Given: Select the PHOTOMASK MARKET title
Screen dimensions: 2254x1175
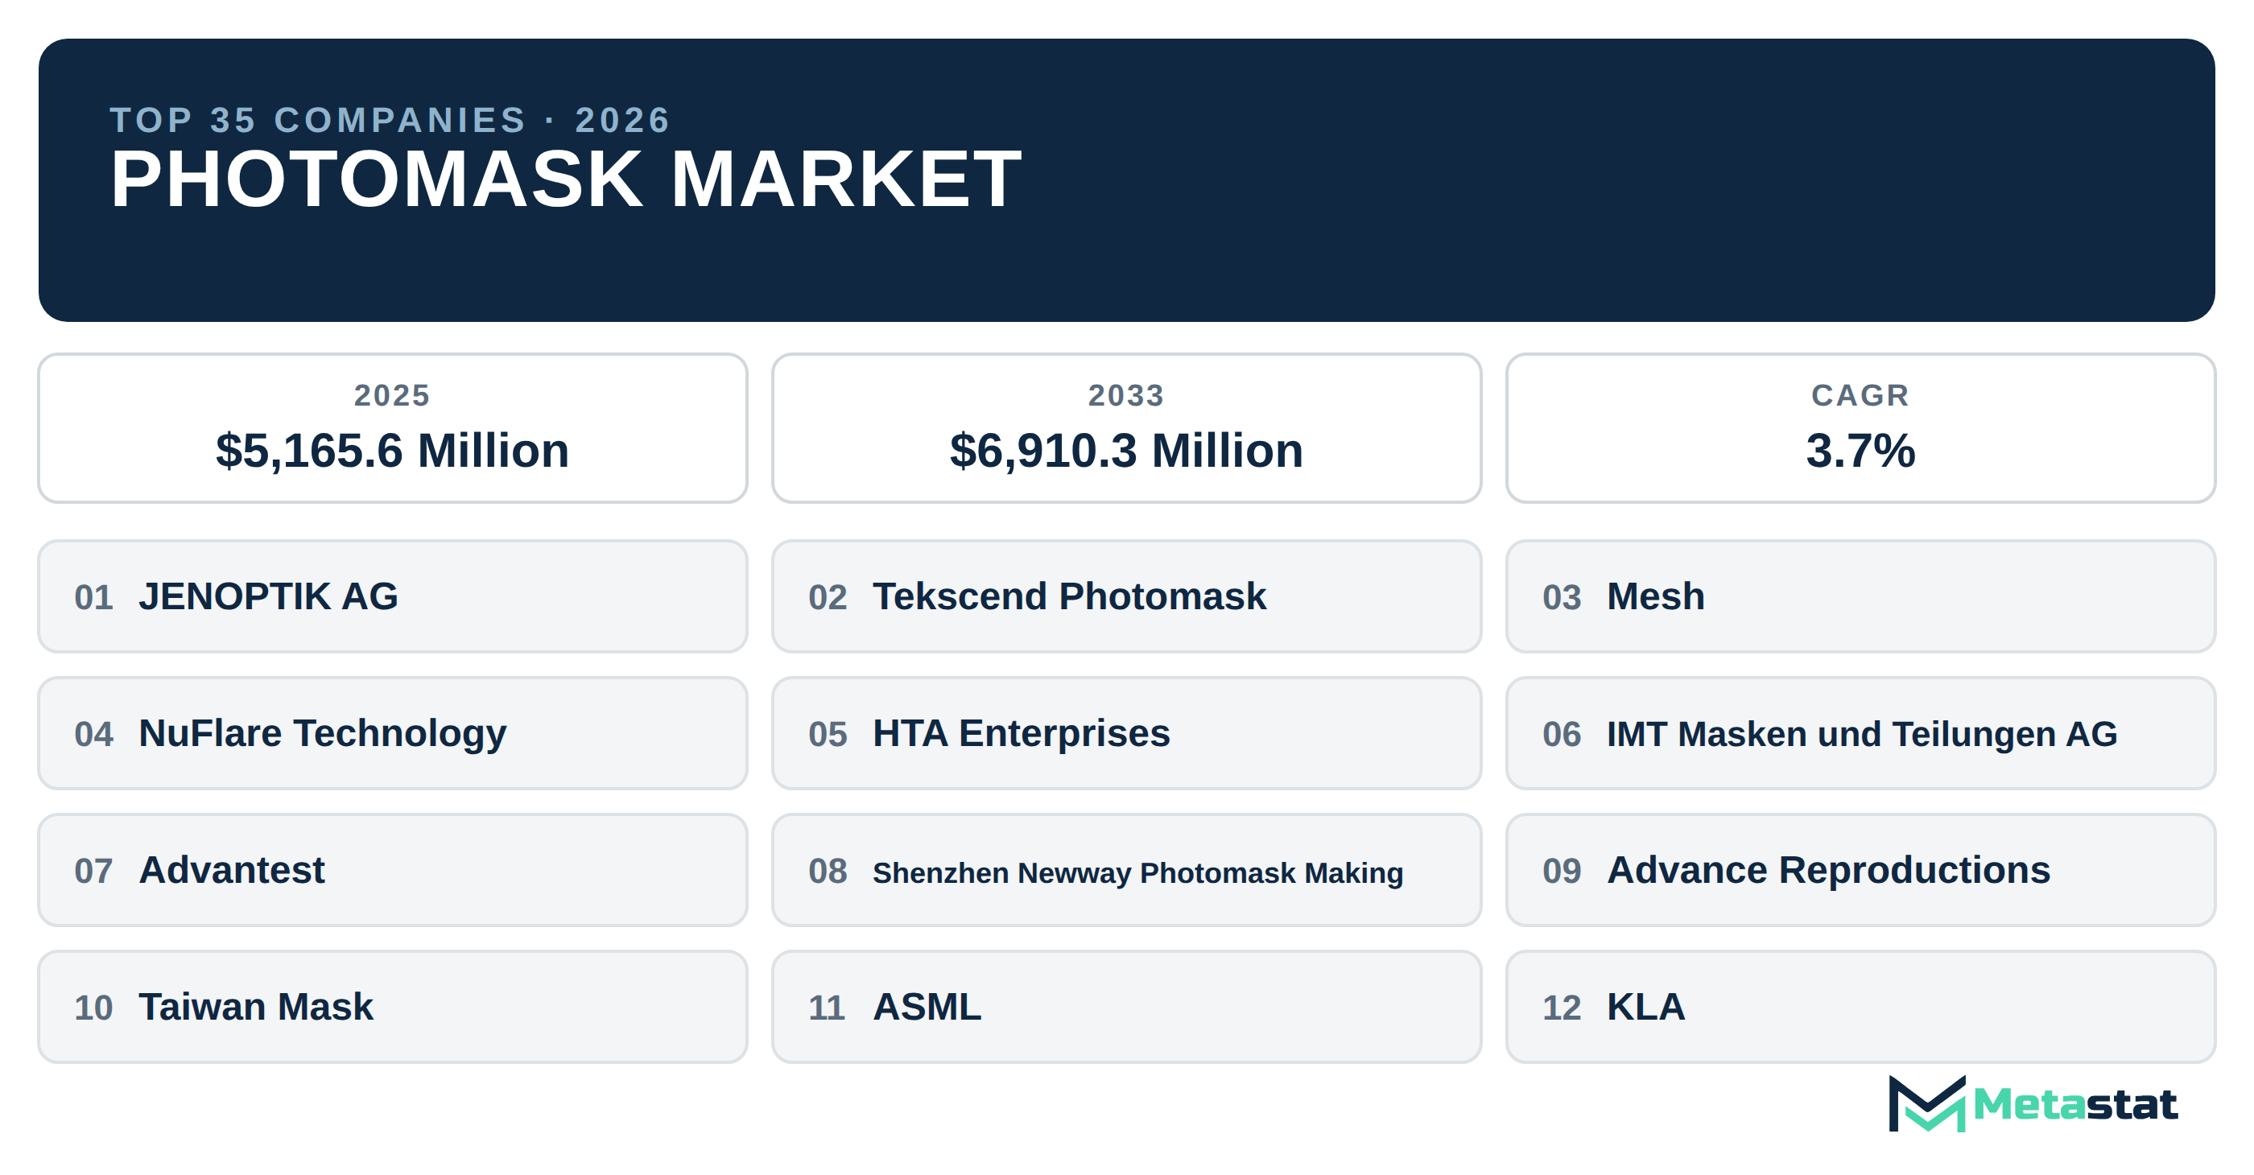Looking at the screenshot, I should (565, 179).
